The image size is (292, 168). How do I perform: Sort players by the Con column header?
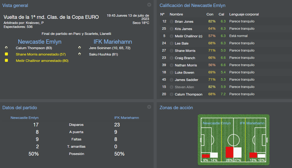tap(210, 14)
